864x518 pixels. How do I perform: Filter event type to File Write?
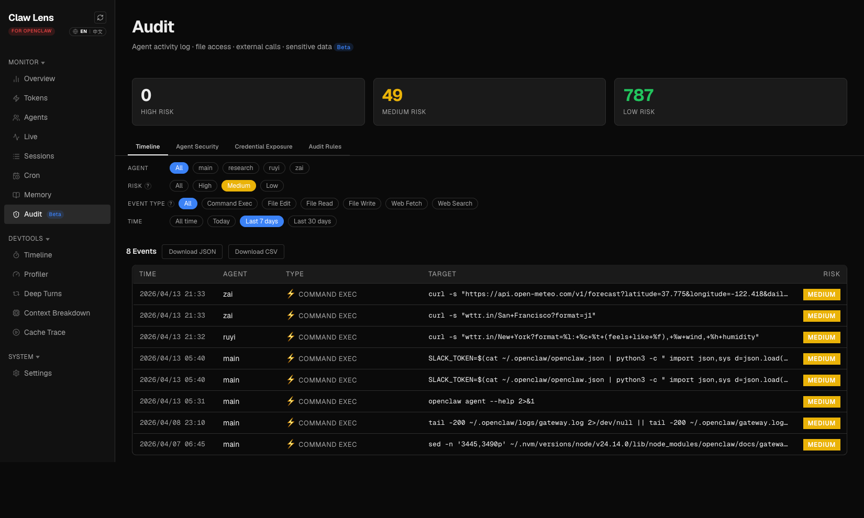[362, 204]
